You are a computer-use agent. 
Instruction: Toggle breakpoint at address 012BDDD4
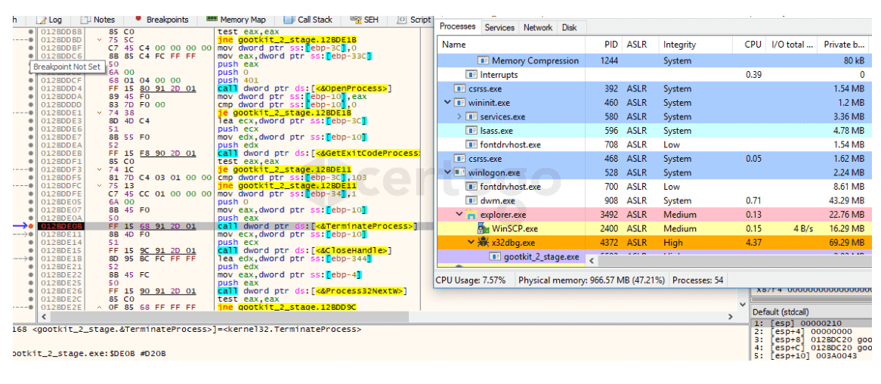31,88
